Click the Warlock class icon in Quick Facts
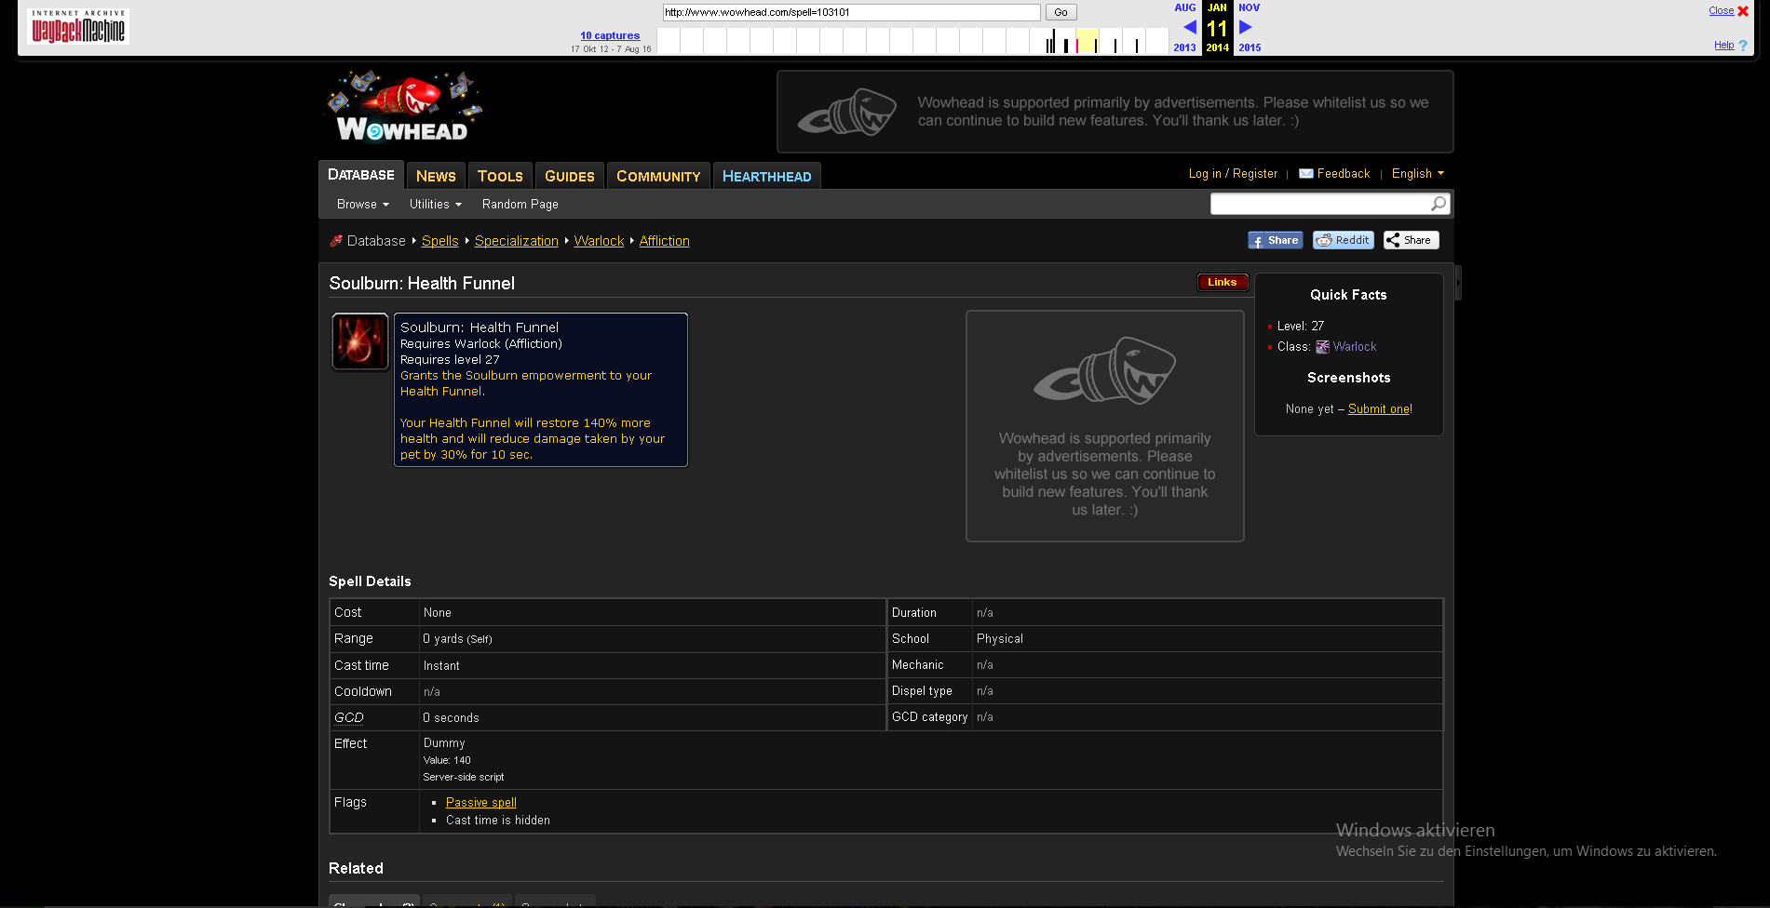Viewport: 1770px width, 908px height. tap(1322, 347)
